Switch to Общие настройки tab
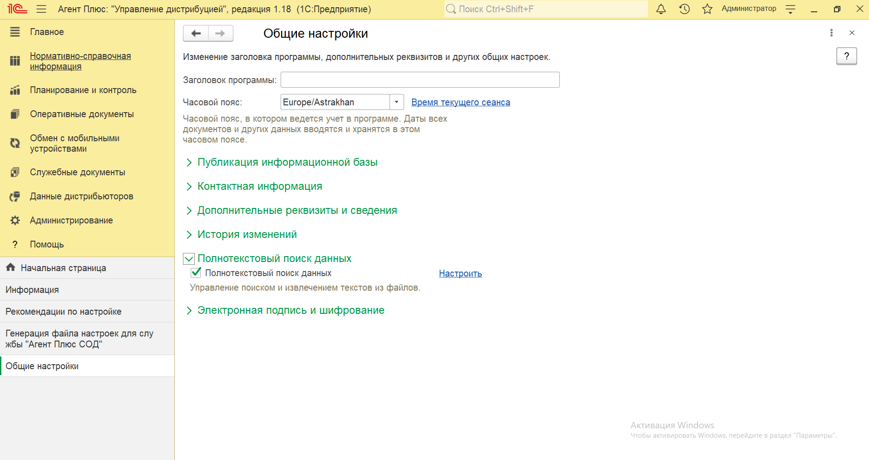The height and width of the screenshot is (460, 869). pyautogui.click(x=87, y=366)
